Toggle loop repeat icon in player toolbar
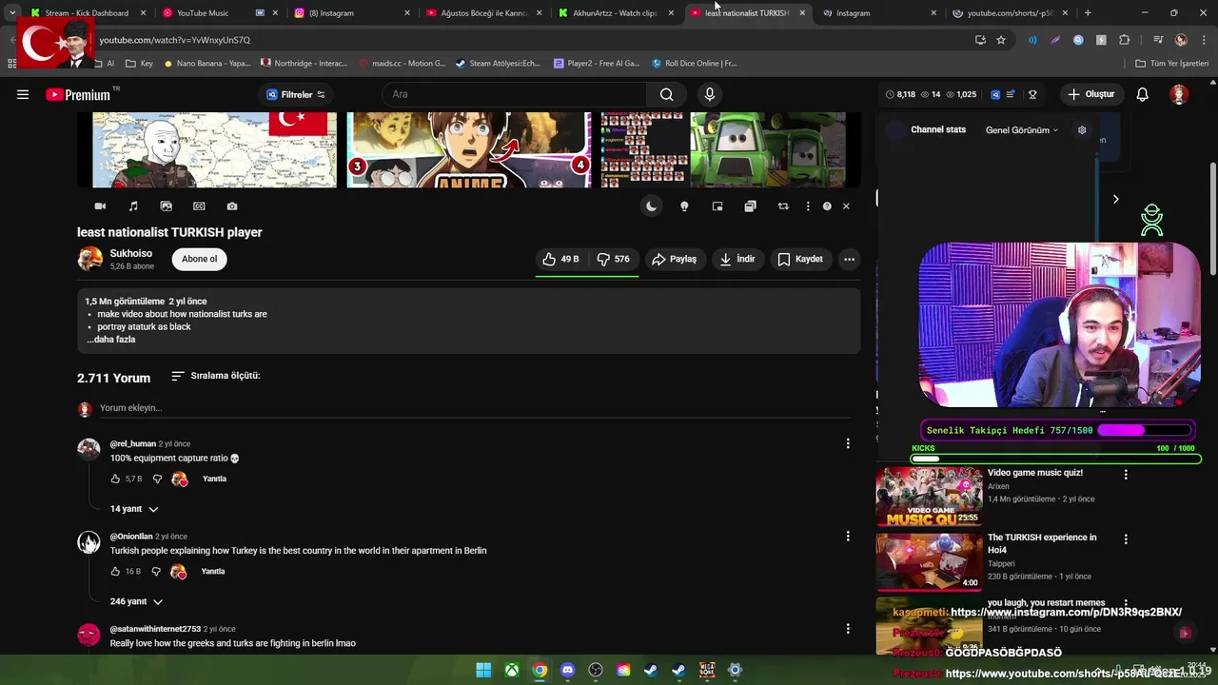Viewport: 1218px width, 685px height. pos(783,206)
